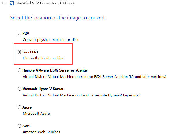This screenshot has width=172, height=139.
Task: Click the 'Microsoft Azure' description text
Action: [36, 114]
